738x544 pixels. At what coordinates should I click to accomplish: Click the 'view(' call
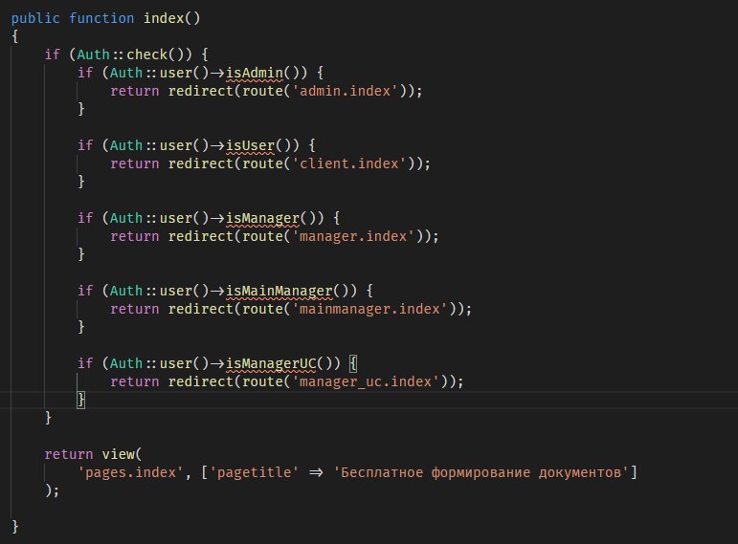point(122,454)
